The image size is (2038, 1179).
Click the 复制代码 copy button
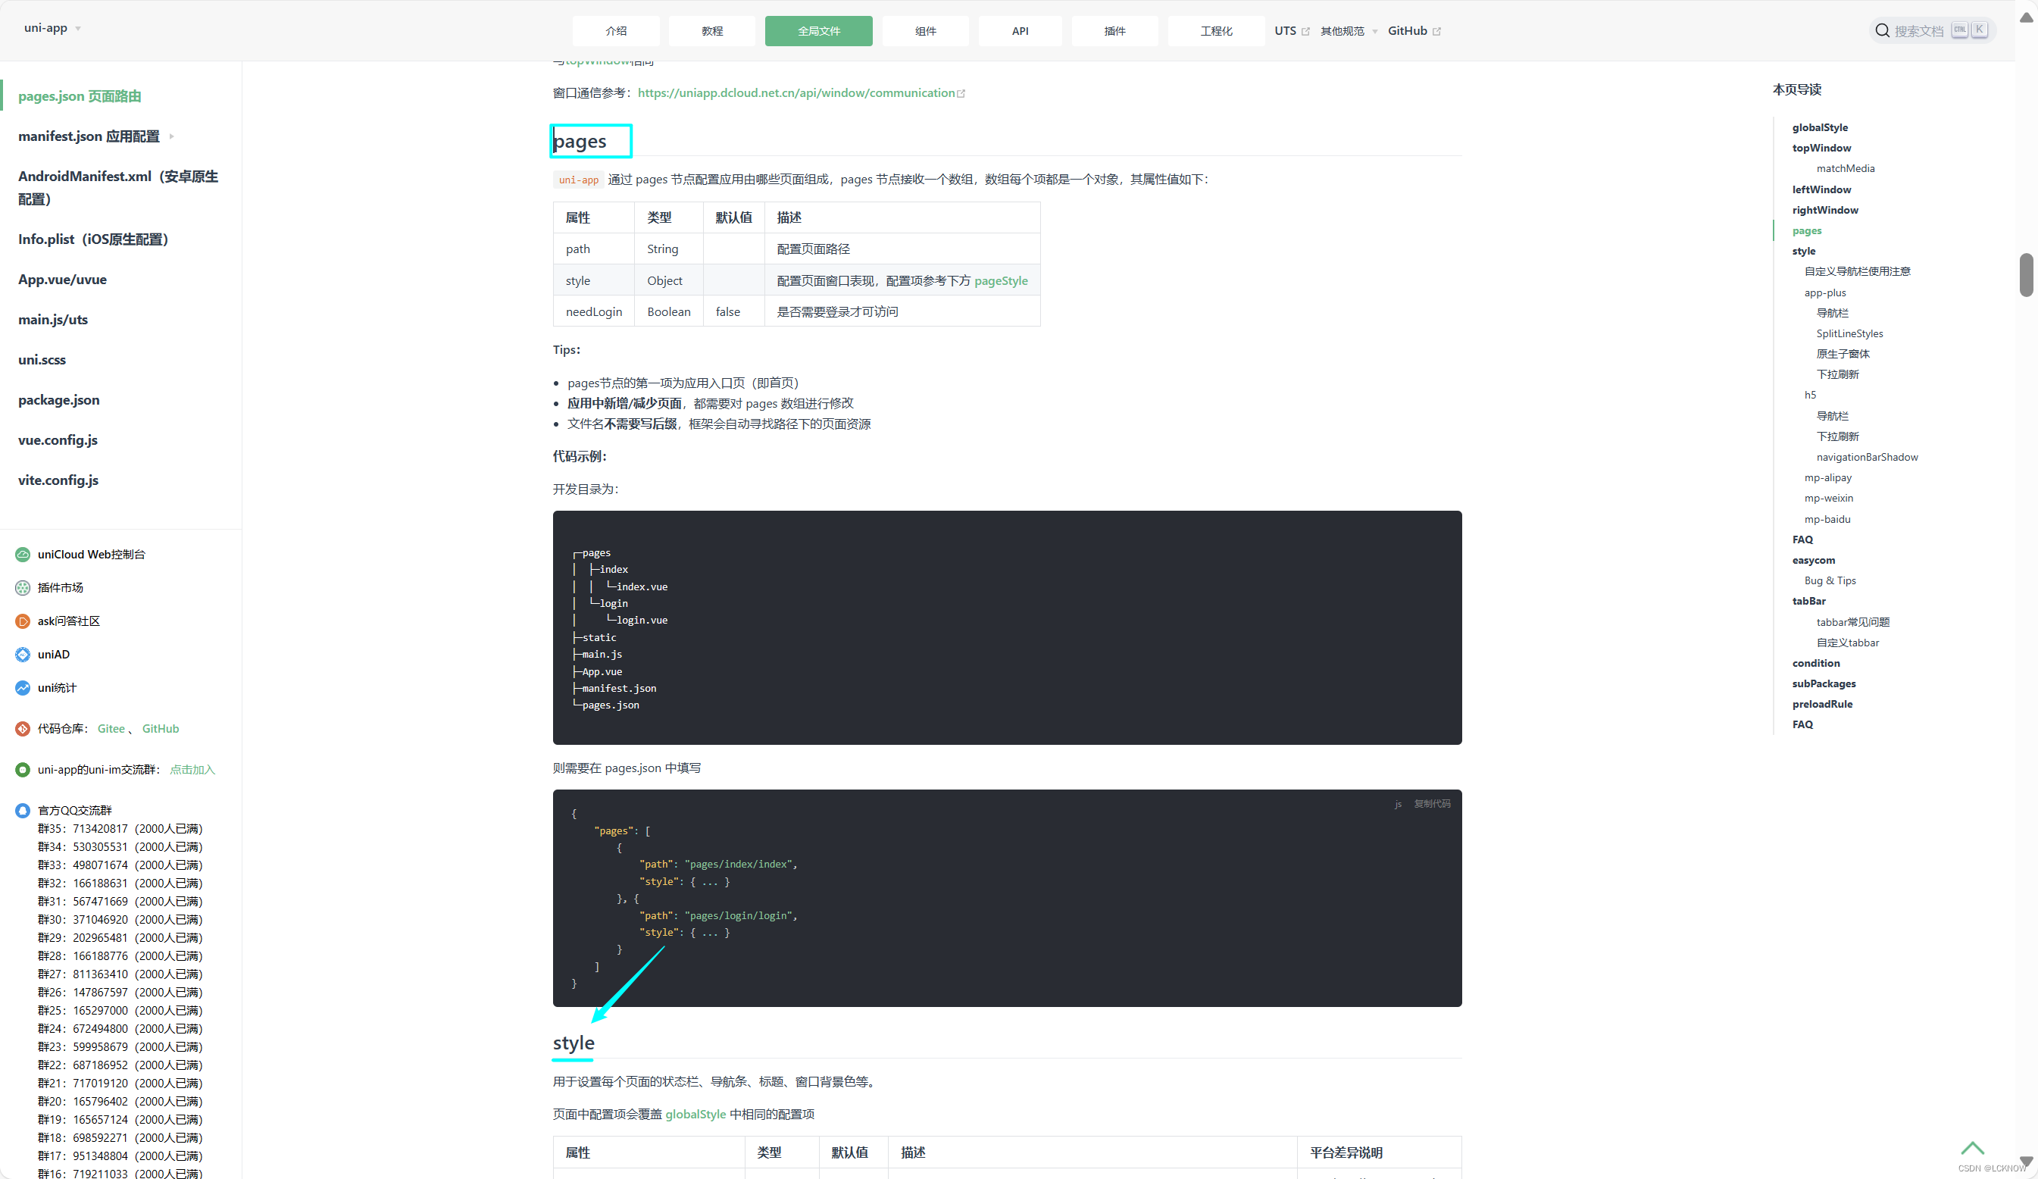click(x=1431, y=804)
